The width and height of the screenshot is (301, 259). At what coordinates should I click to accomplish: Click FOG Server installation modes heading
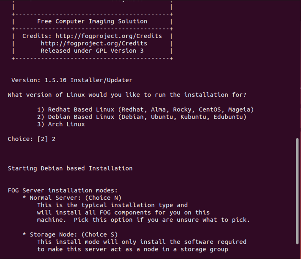63,191
